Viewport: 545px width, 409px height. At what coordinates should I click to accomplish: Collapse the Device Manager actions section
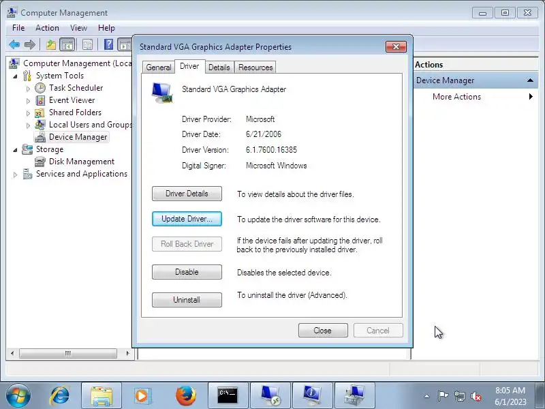pos(530,80)
